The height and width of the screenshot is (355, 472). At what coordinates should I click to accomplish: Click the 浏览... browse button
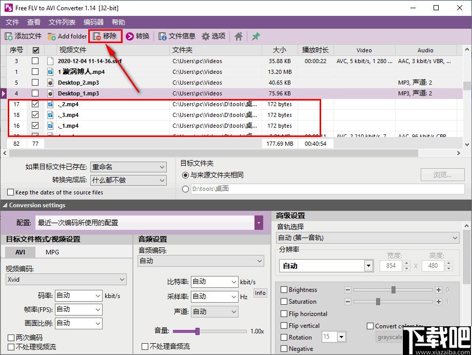(x=442, y=174)
